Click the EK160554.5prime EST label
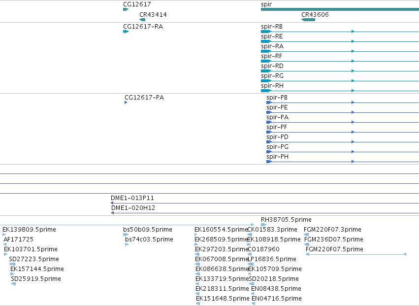The width and height of the screenshot is (419, 306). (221, 230)
